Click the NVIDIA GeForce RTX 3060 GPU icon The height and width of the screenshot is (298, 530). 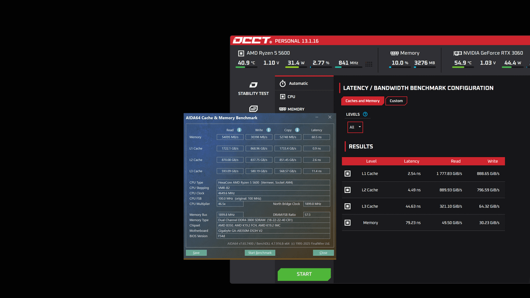457,53
